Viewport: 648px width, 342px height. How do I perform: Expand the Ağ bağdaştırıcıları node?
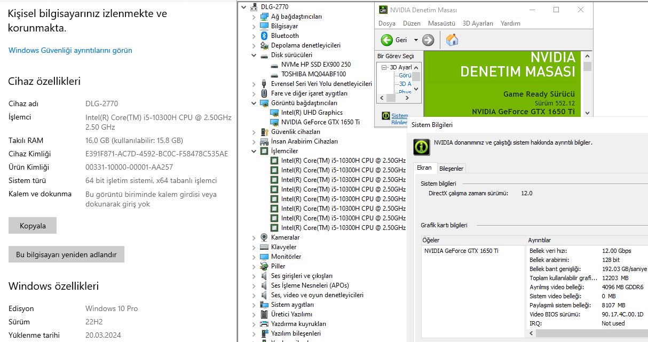point(254,17)
